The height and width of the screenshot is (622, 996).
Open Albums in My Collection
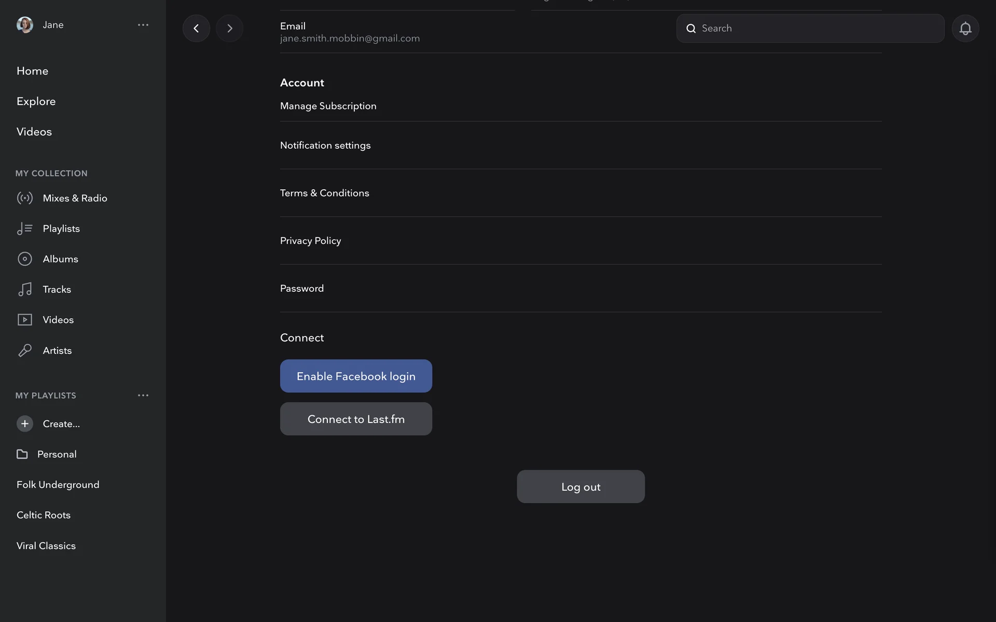click(60, 259)
